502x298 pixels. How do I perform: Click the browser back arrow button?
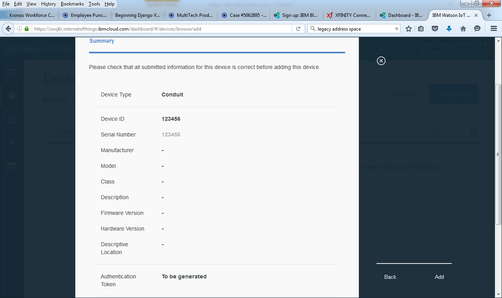coord(8,29)
